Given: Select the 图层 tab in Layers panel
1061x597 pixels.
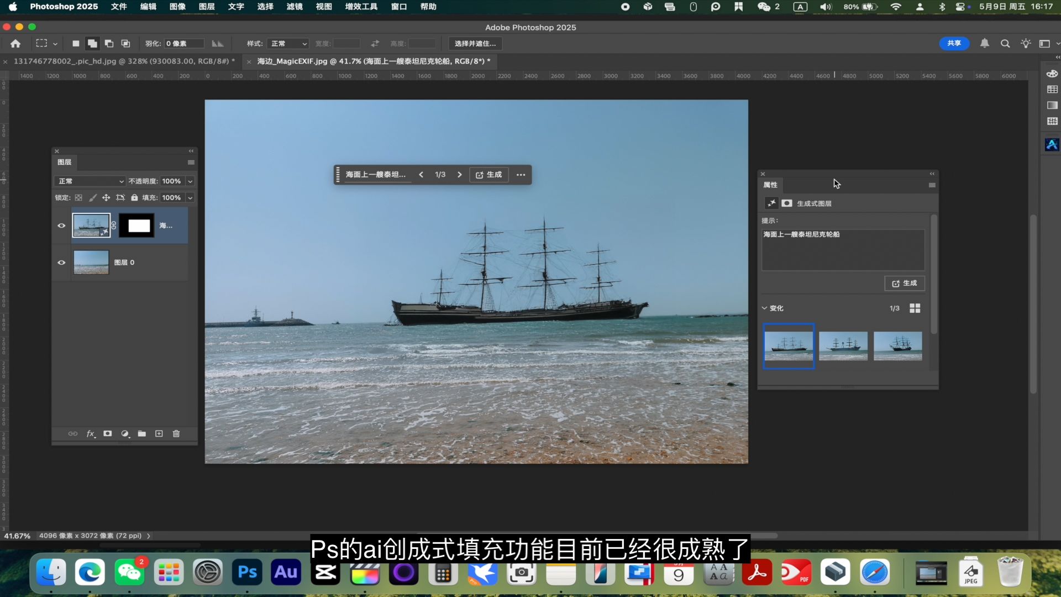Looking at the screenshot, I should [x=65, y=162].
